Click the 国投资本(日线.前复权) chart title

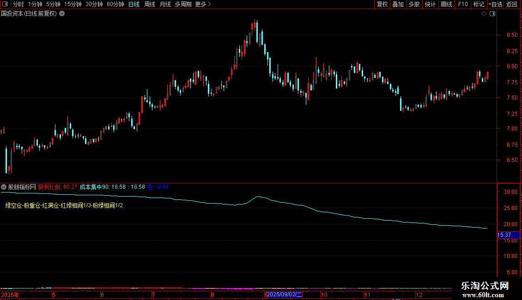point(29,14)
